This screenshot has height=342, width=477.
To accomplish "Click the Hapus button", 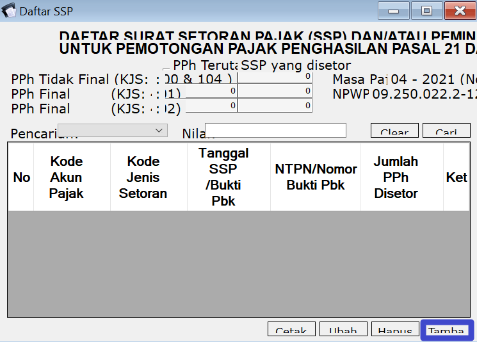I will pyautogui.click(x=394, y=330).
